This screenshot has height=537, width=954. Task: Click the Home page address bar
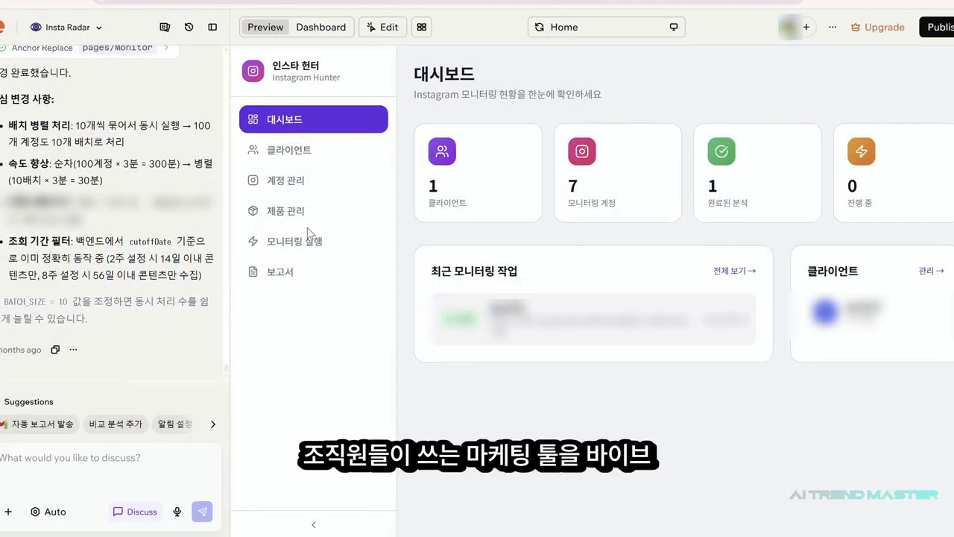tap(606, 28)
